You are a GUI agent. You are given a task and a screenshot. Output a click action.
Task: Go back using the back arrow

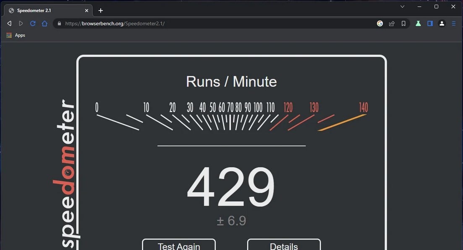coord(10,23)
